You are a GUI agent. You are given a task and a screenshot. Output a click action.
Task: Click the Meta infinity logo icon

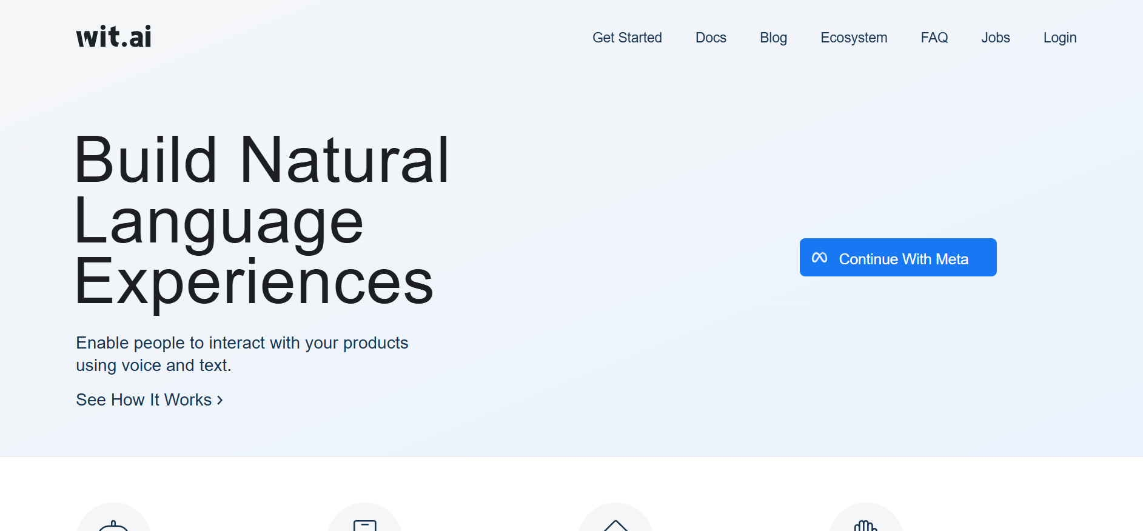pos(819,258)
